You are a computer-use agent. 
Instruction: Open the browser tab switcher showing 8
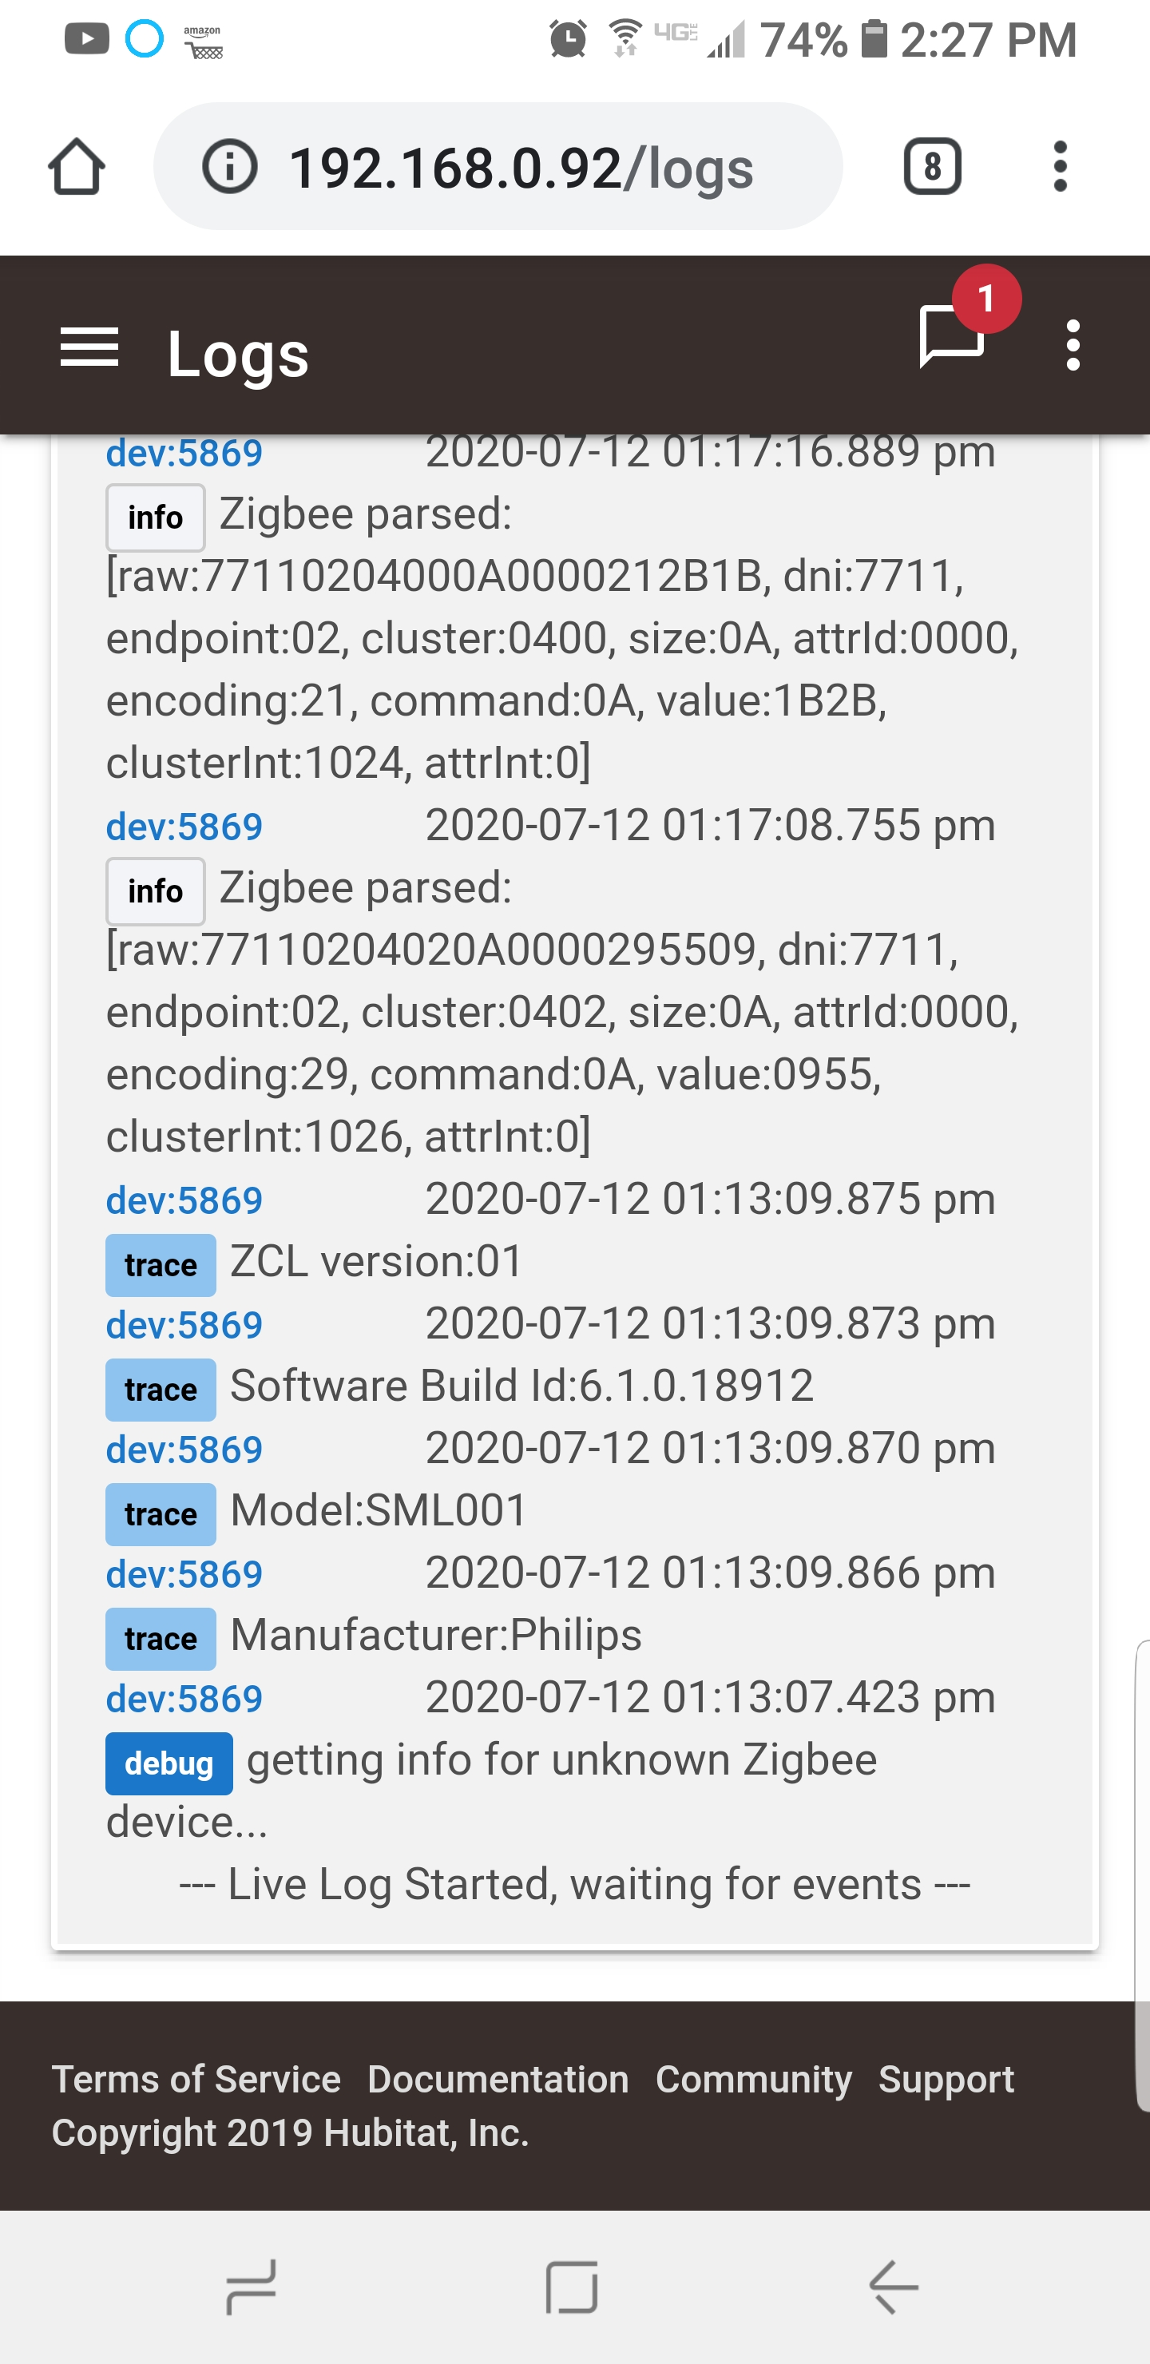click(933, 167)
